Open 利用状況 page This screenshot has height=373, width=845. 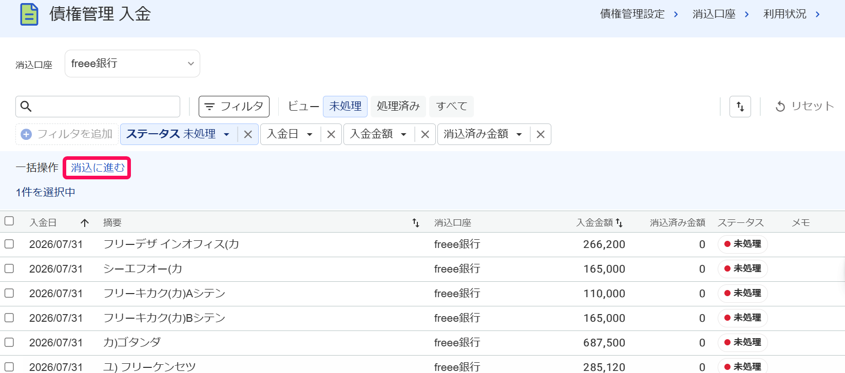[792, 14]
